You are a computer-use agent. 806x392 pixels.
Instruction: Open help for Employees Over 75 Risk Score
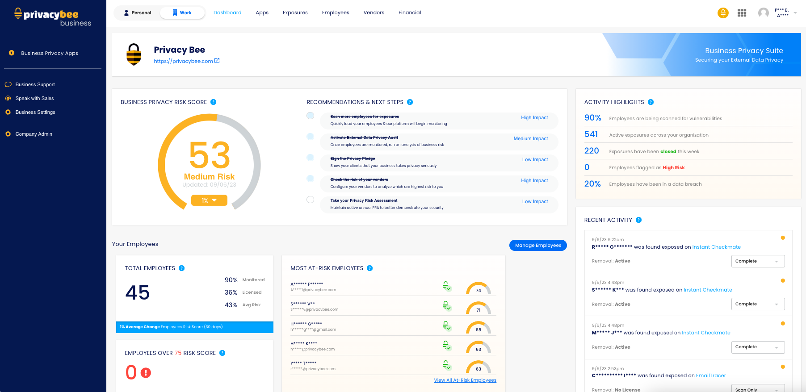pyautogui.click(x=222, y=353)
